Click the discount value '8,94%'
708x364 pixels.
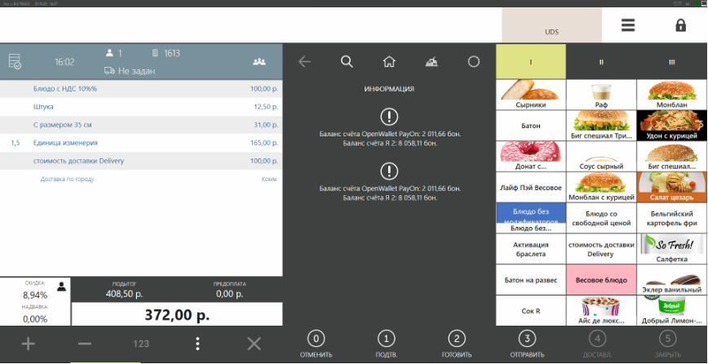(35, 295)
